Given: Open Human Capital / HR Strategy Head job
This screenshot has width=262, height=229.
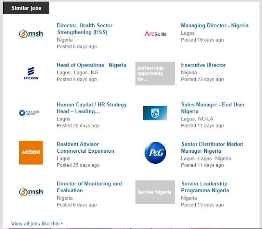Looking at the screenshot, I should (92, 108).
